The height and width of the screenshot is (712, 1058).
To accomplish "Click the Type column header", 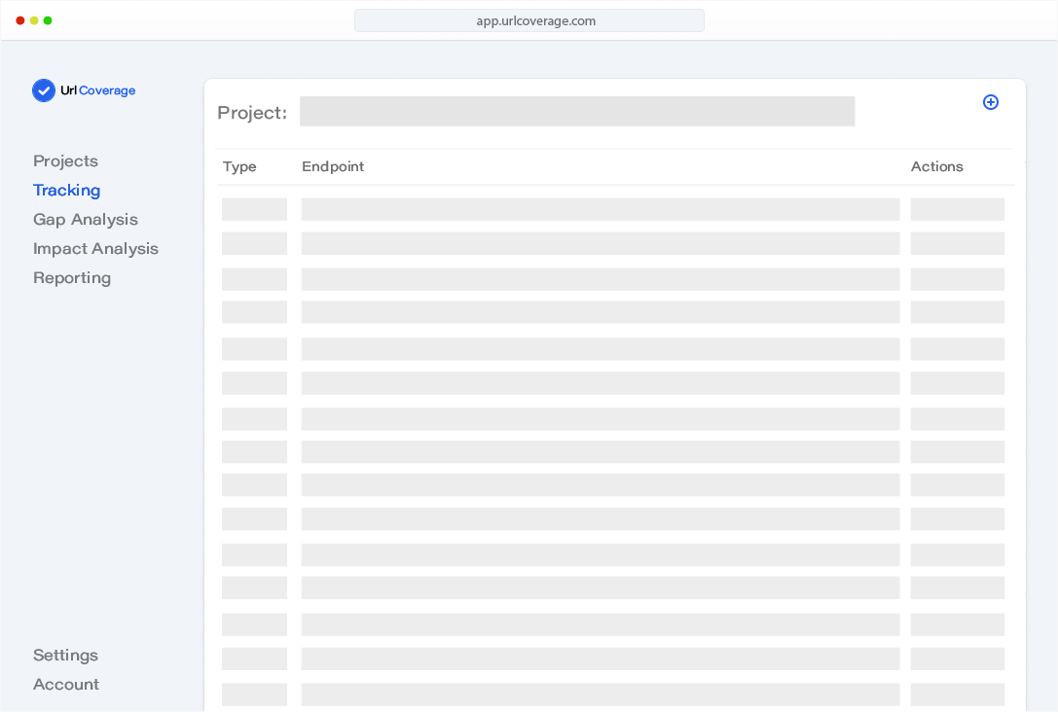I will (239, 167).
